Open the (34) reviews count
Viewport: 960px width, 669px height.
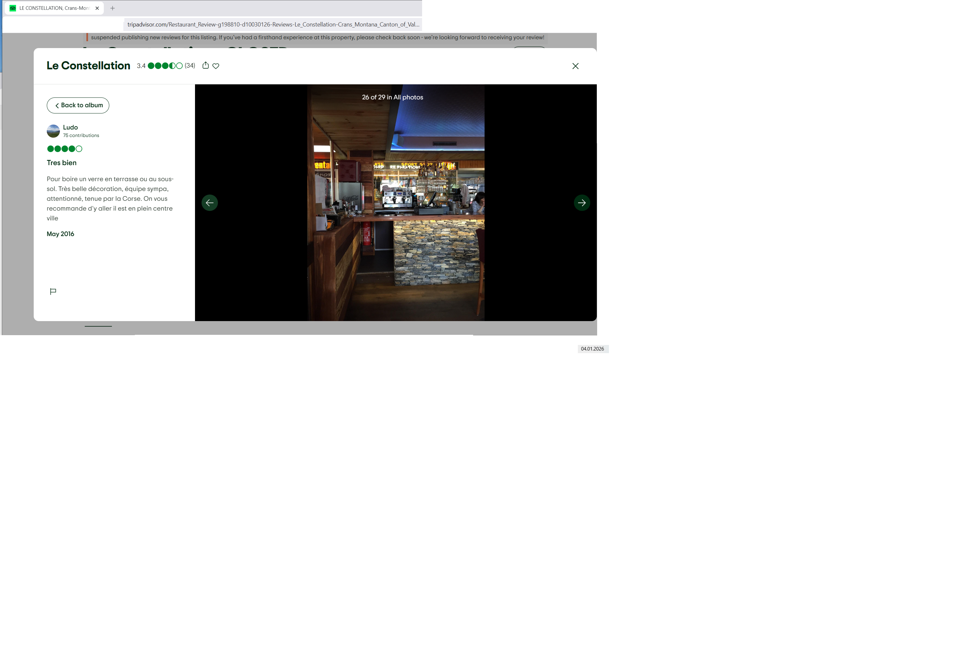coord(190,66)
